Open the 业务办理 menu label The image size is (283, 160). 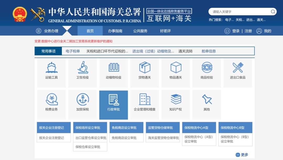[x=51, y=31]
